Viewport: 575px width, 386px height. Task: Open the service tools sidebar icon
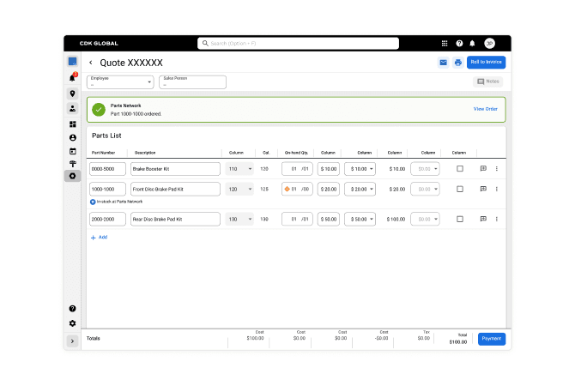coord(73,164)
